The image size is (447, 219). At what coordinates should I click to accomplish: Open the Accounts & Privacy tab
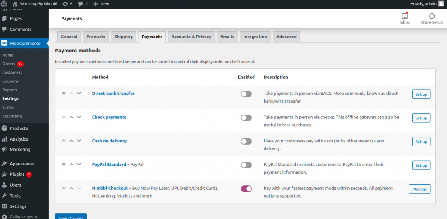(x=191, y=37)
